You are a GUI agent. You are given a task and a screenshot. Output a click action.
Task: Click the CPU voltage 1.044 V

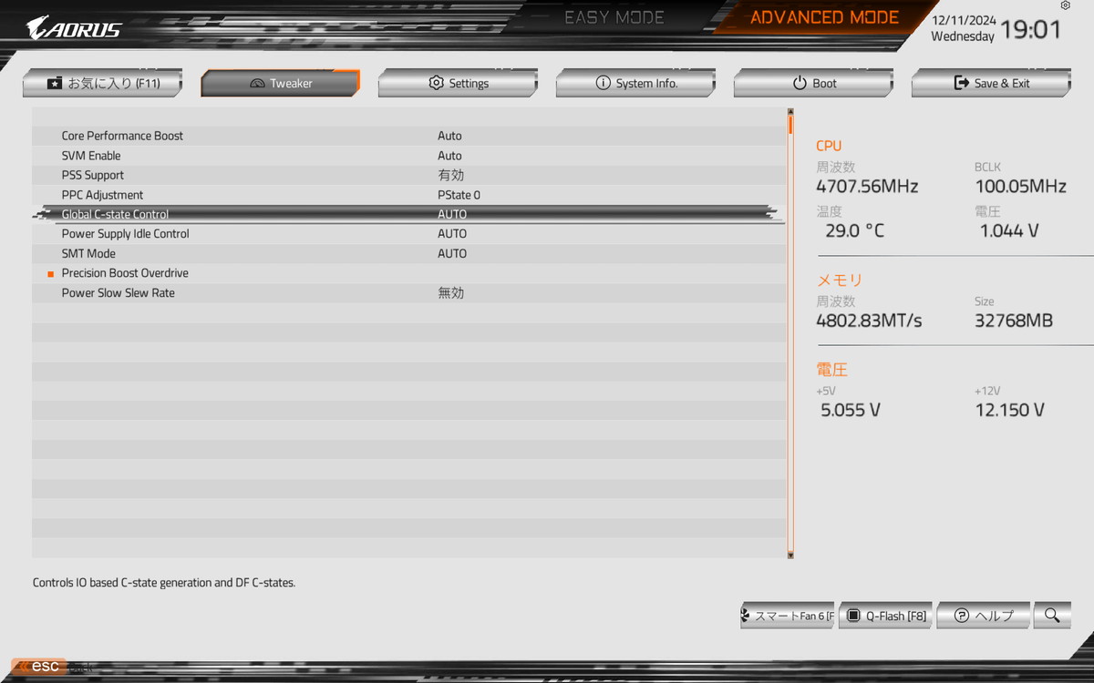[x=1009, y=231]
